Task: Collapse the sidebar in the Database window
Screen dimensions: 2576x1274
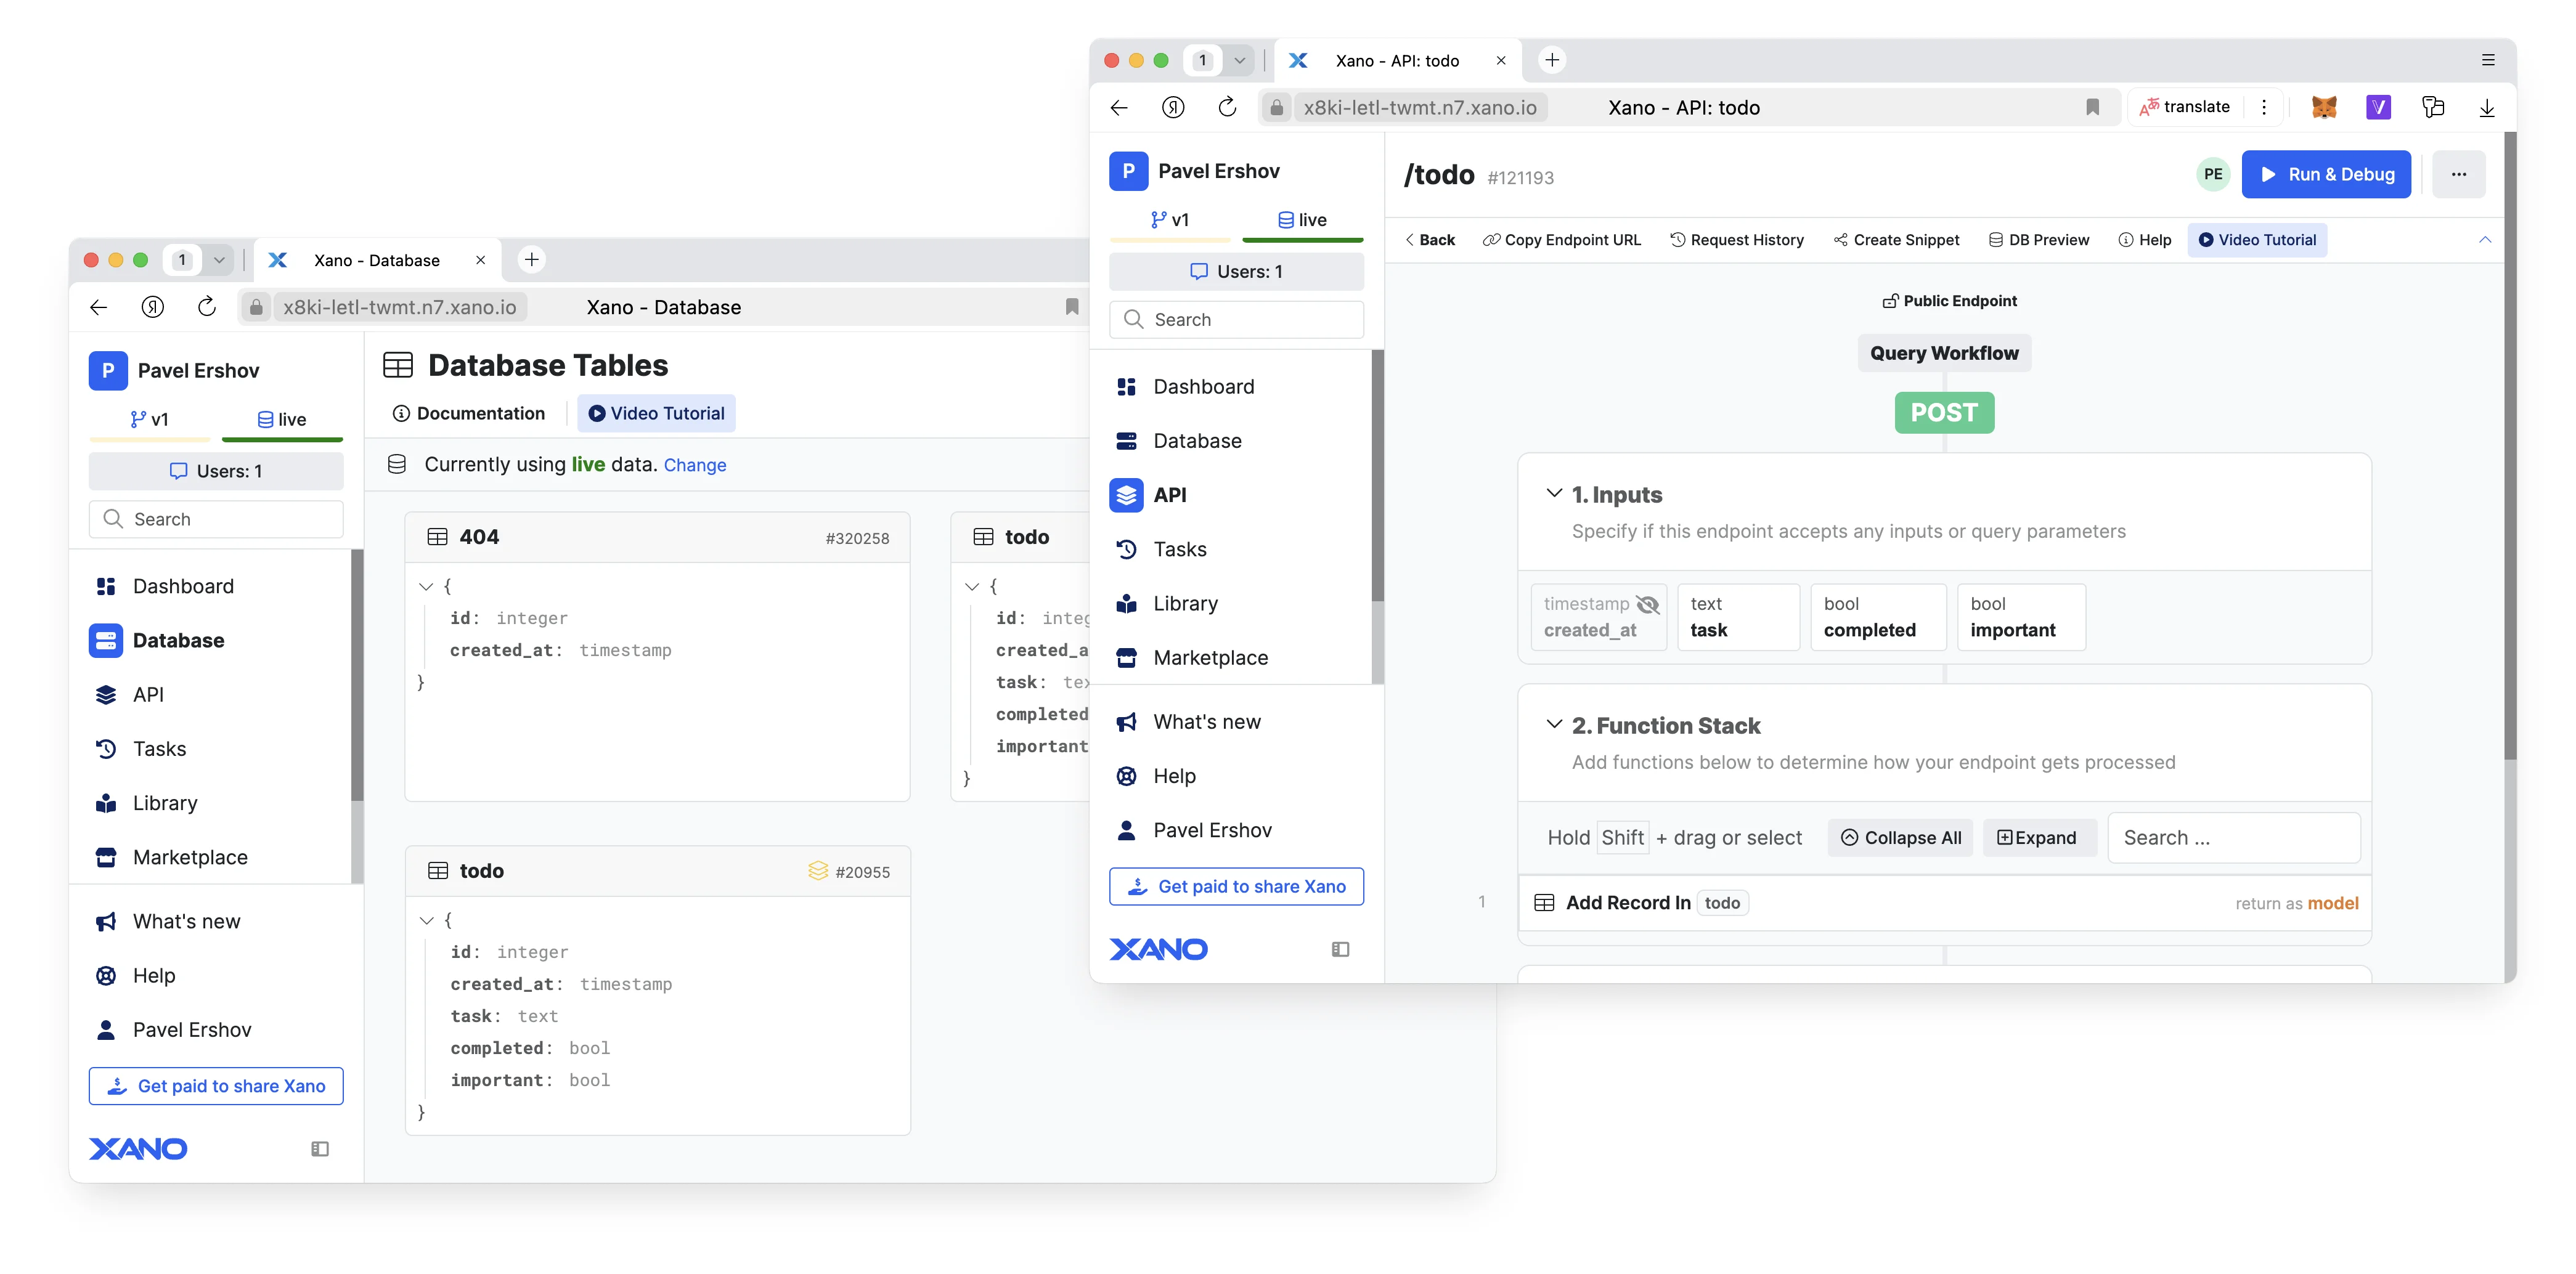Action: point(319,1149)
